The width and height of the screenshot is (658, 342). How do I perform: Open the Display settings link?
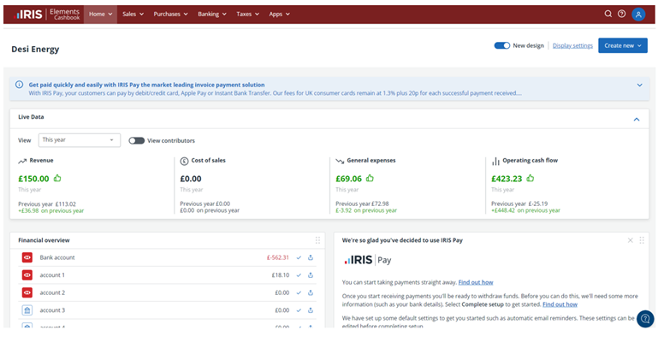tap(572, 45)
